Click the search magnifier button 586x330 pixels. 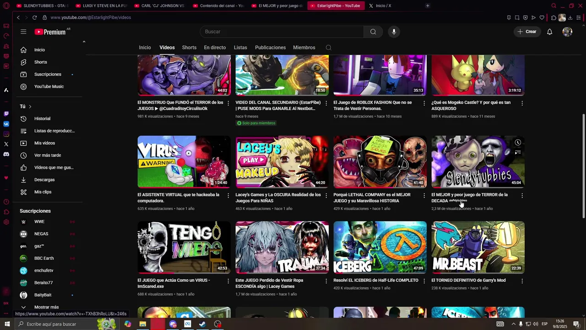click(x=373, y=32)
